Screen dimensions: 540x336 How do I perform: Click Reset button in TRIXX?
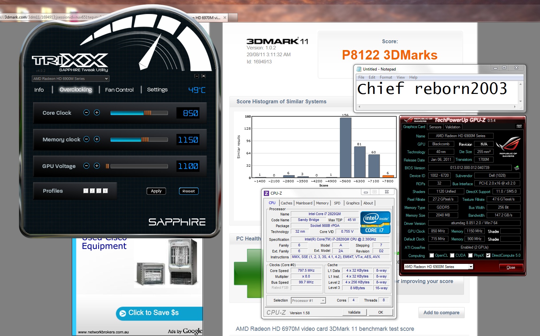(x=189, y=191)
